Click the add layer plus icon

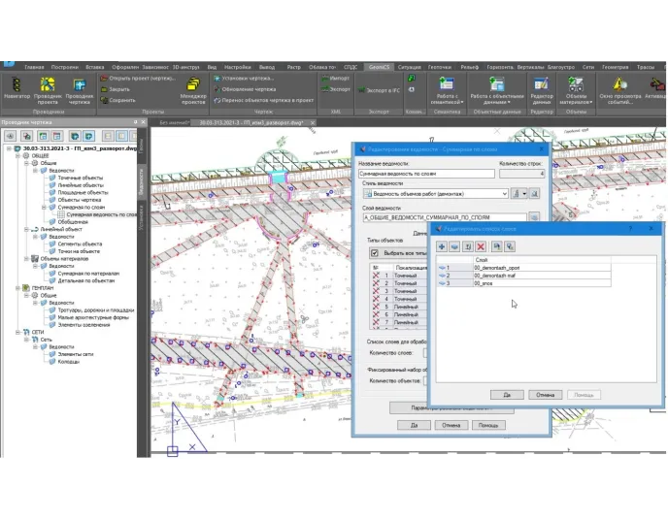443,248
